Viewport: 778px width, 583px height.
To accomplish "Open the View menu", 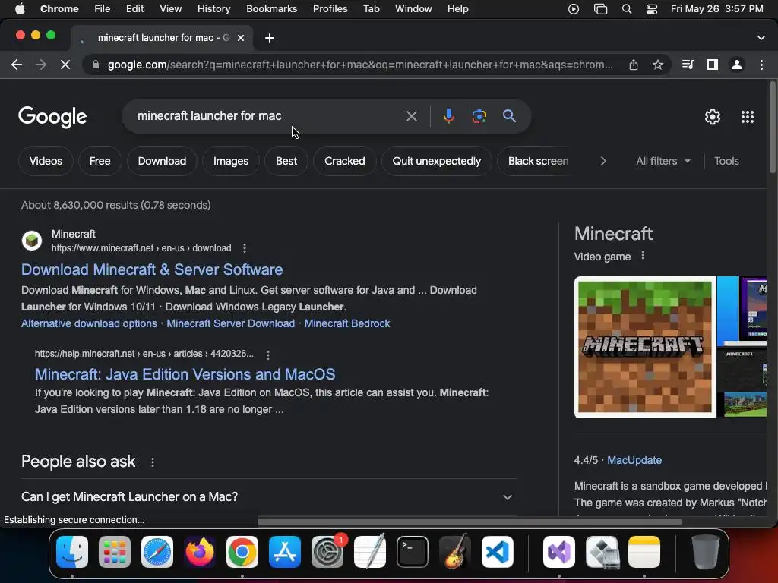I will click(170, 9).
